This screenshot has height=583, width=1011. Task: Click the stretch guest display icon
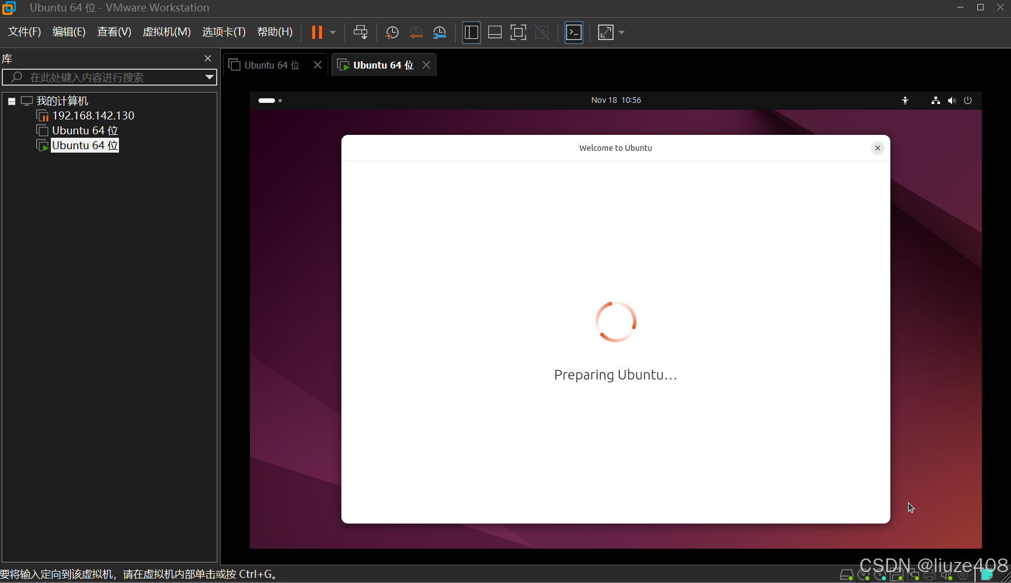coord(606,33)
